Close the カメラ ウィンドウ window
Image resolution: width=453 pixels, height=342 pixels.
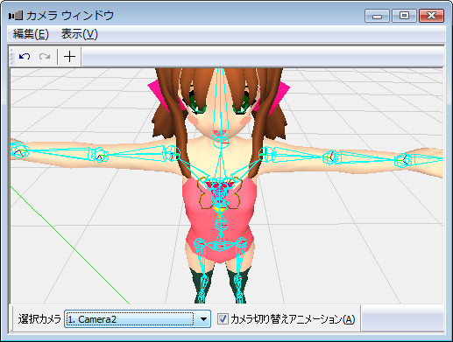[431, 16]
